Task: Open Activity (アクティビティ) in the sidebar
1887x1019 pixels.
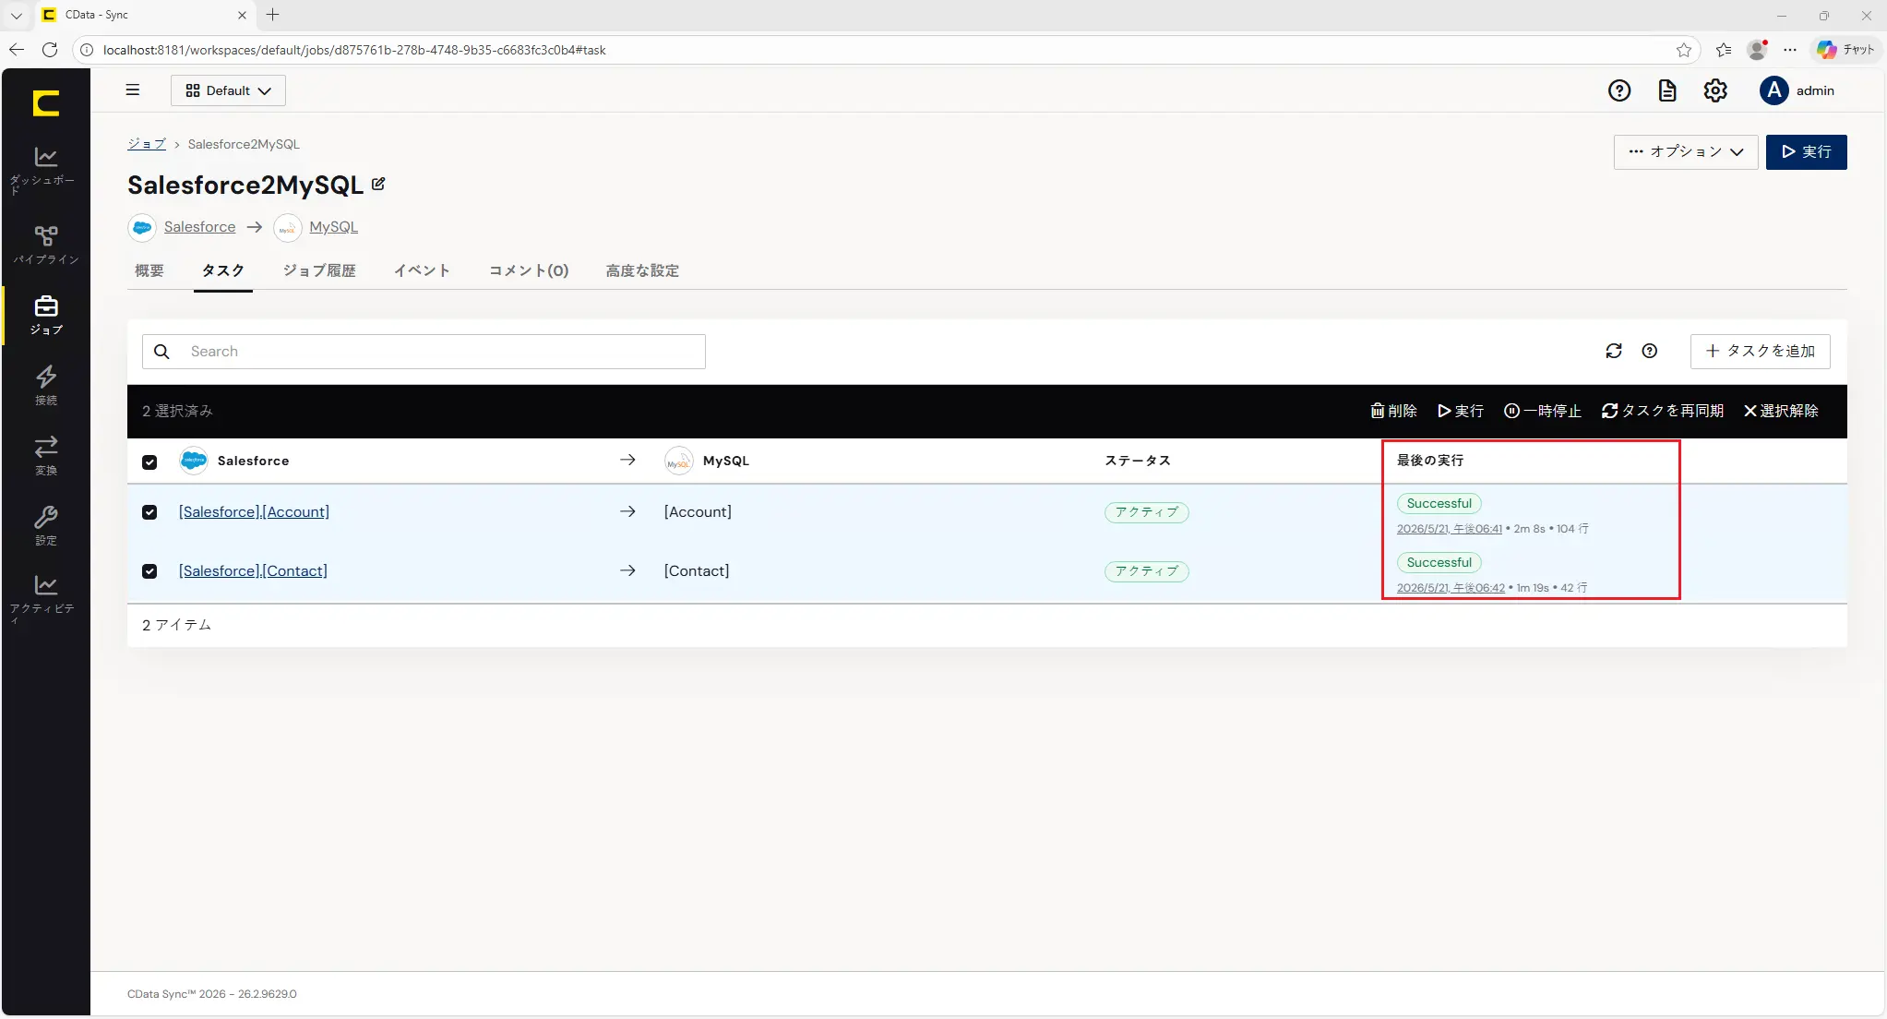Action: tap(45, 598)
